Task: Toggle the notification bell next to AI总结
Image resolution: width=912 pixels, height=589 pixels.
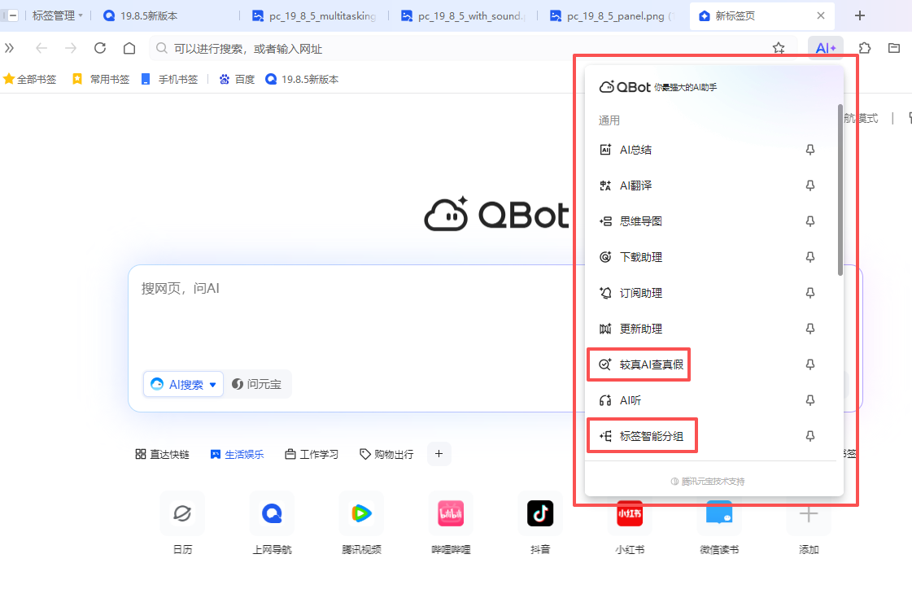Action: click(810, 149)
